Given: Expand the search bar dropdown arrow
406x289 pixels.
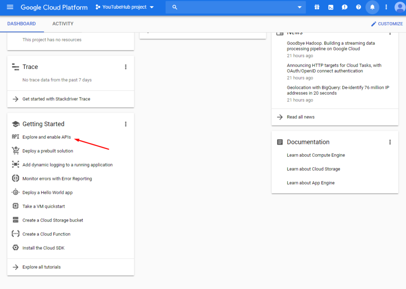Looking at the screenshot, I should point(300,7).
